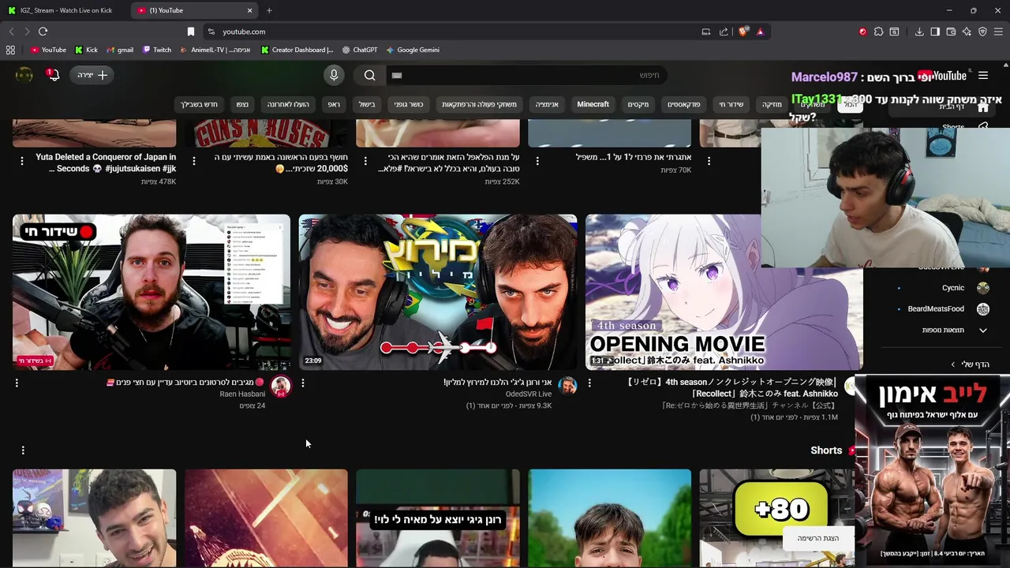Toggle YouTube guide hamburger menu
This screenshot has height=568, width=1010.
click(983, 76)
